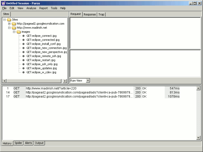203x152 pixels.
Task: Open the Tools menu
Action: (54, 8)
